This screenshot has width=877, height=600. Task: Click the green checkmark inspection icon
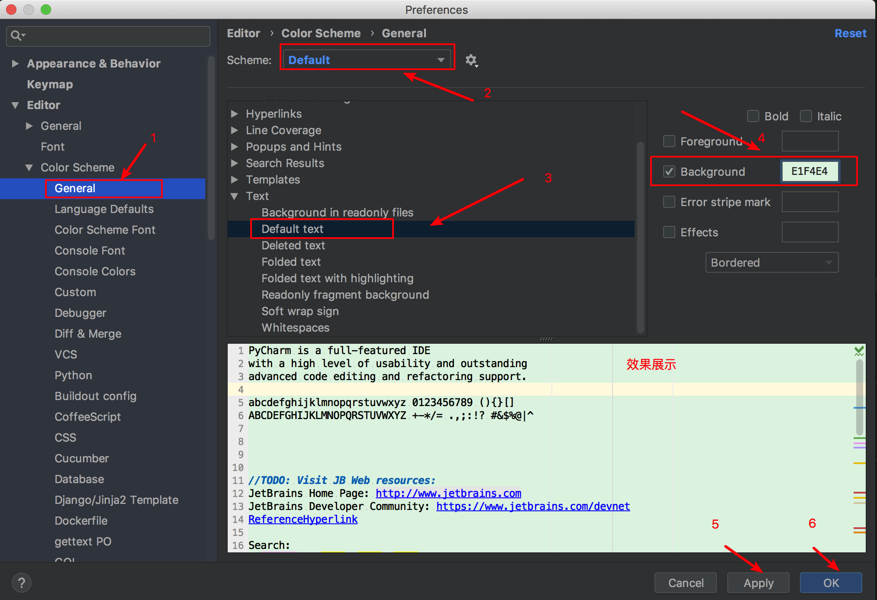pyautogui.click(x=859, y=351)
